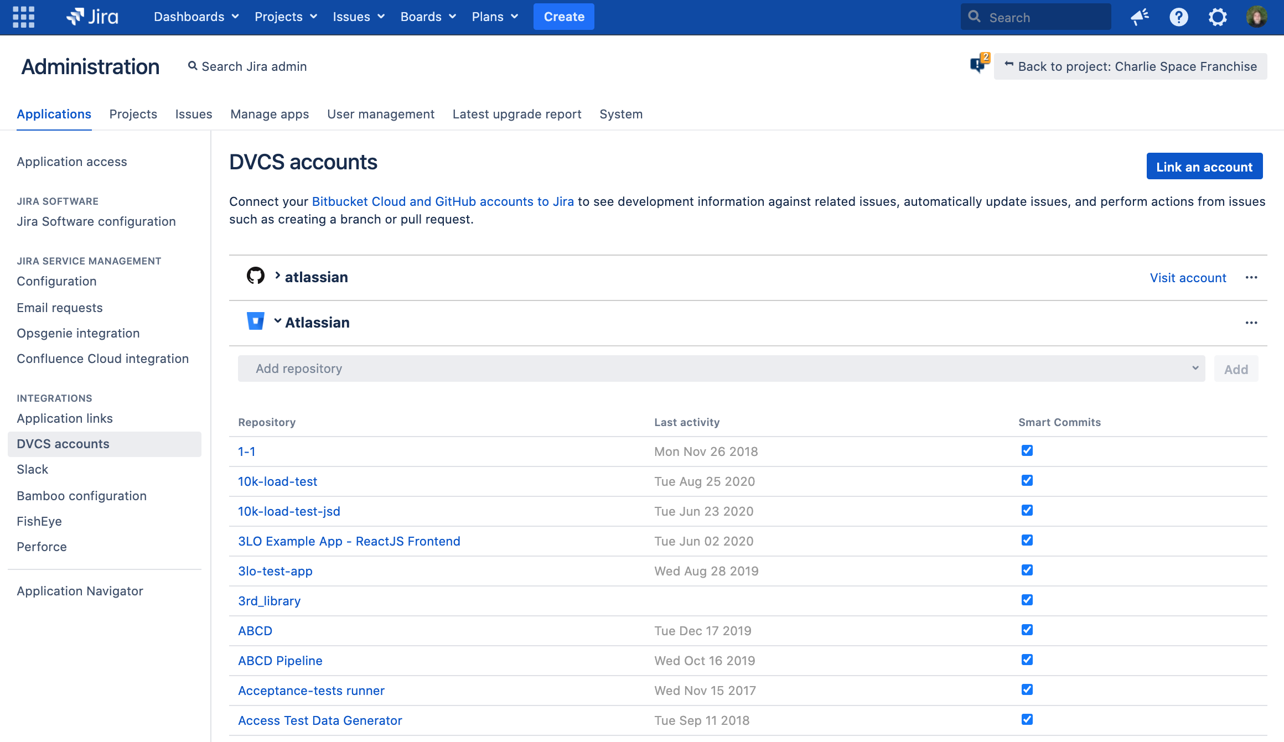The width and height of the screenshot is (1284, 742).
Task: Open Jira Software configuration in sidebar
Action: (x=96, y=221)
